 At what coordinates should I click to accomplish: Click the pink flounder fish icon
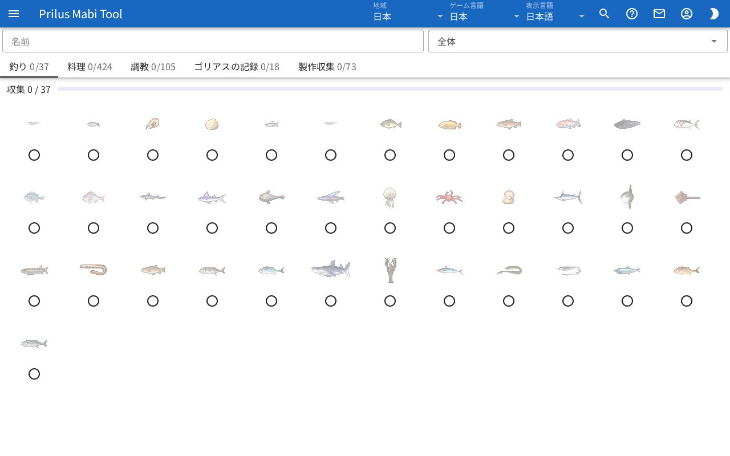click(x=94, y=197)
